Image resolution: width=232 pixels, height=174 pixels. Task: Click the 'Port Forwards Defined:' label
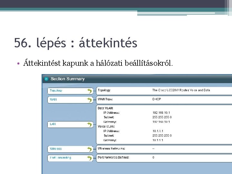coord(113,158)
